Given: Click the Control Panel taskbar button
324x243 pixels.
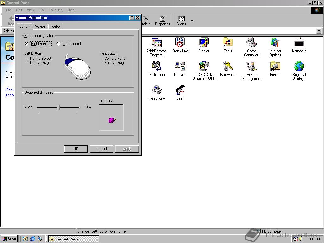Looking at the screenshot, I should click(x=73, y=239).
